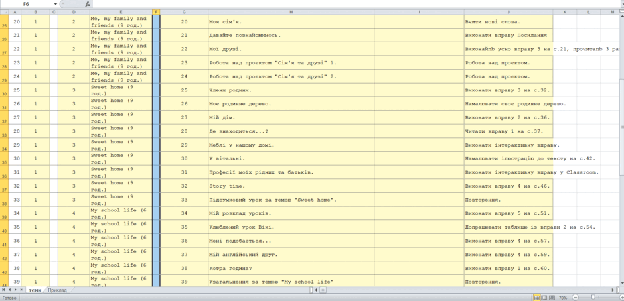Click inside the formula bar

[356, 4]
